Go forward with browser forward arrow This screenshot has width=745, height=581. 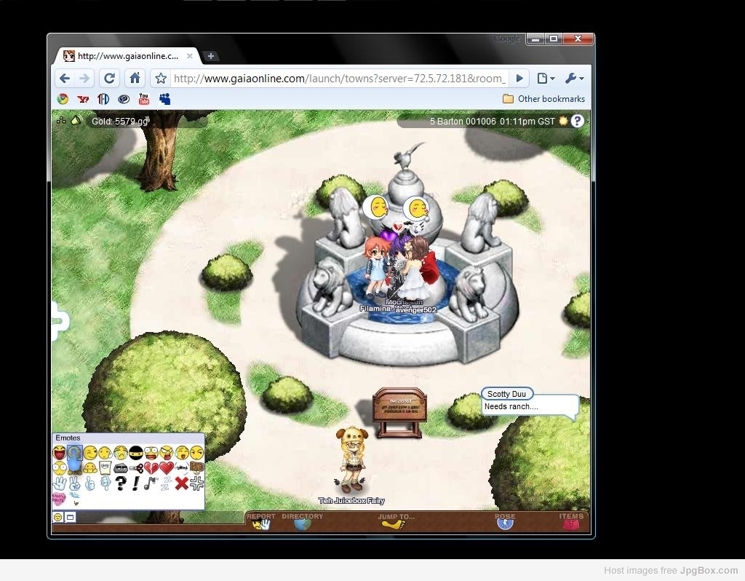coord(84,78)
